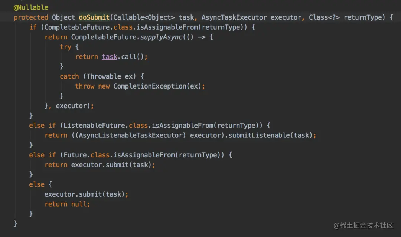Click 'executor.submit(task);' in else block
The image size is (401, 237).
pyautogui.click(x=86, y=194)
